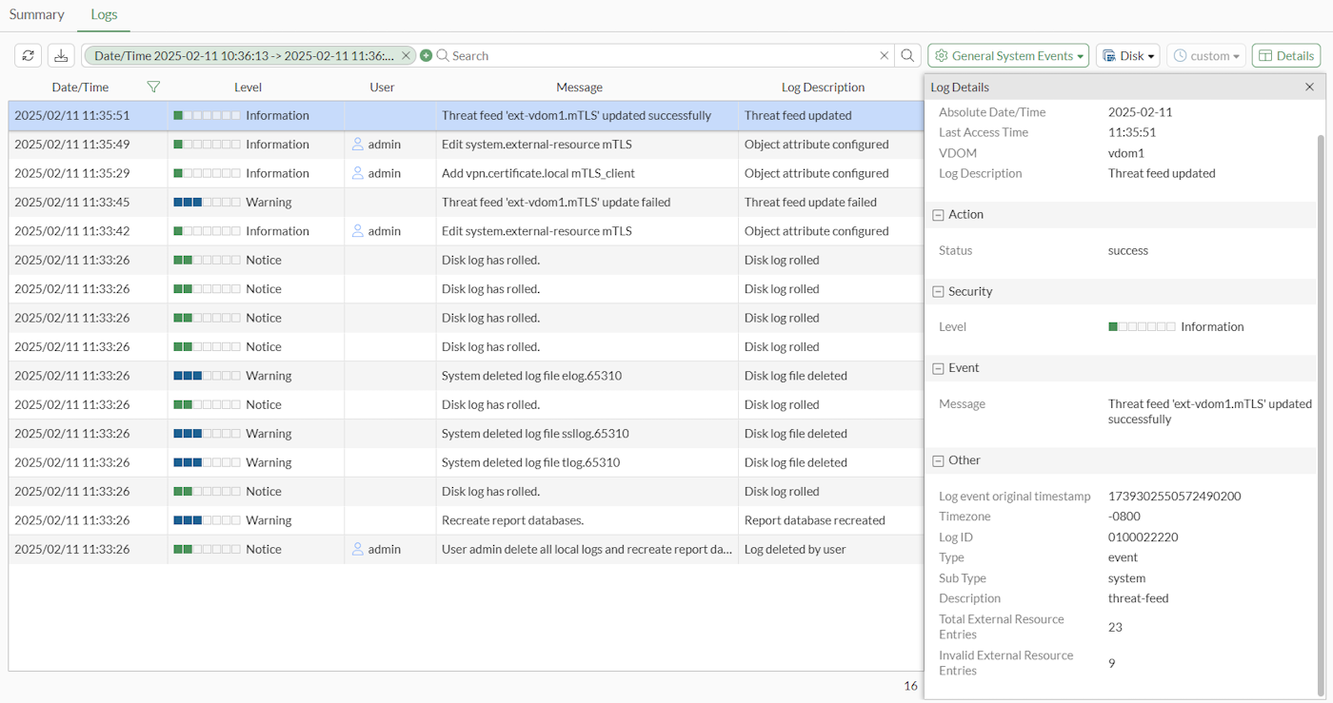
Task: Select the Logs tab
Action: tap(104, 15)
